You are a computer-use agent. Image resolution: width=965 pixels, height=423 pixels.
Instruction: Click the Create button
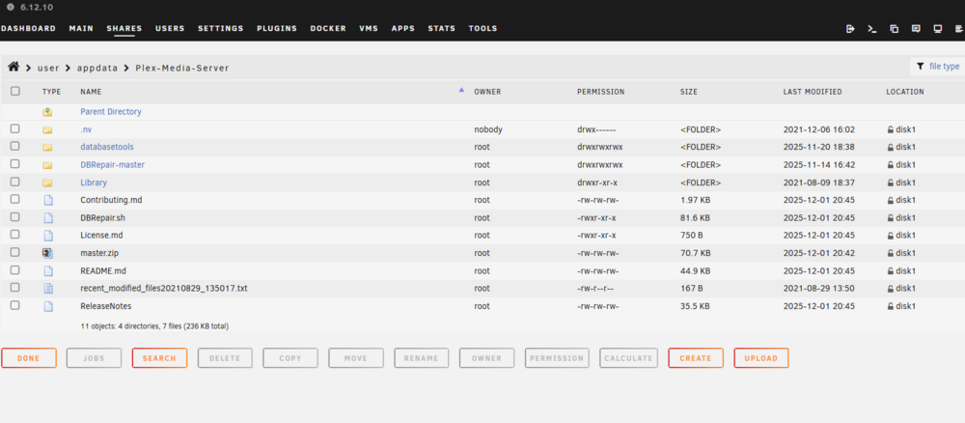(696, 358)
